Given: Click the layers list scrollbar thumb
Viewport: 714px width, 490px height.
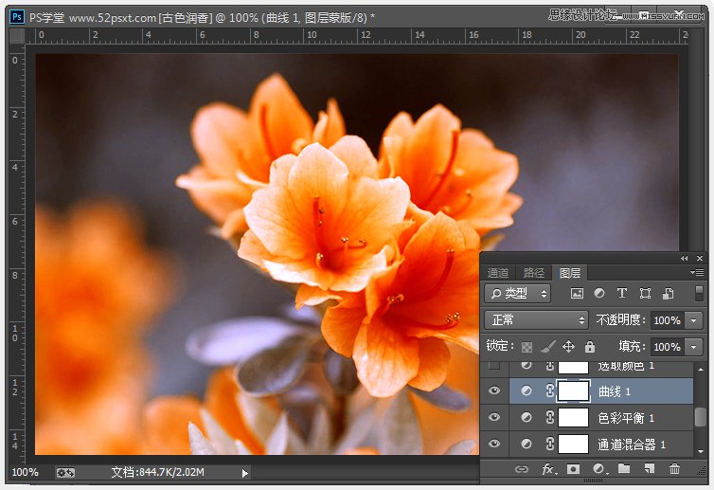Looking at the screenshot, I should click(701, 417).
